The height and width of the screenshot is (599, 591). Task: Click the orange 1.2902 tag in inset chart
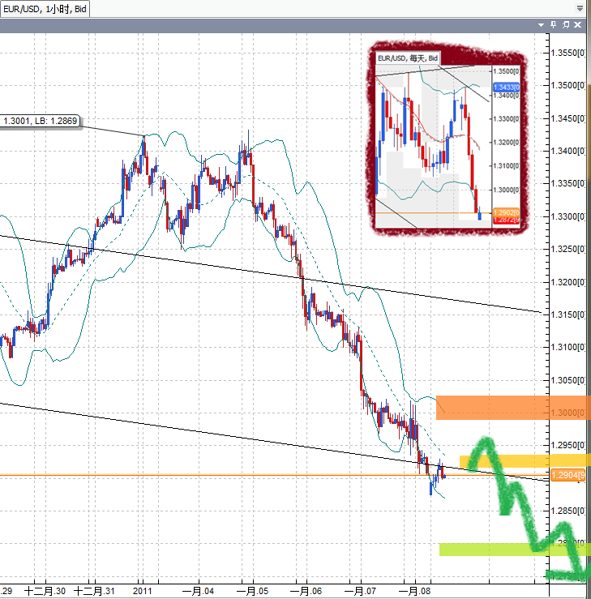[x=506, y=212]
